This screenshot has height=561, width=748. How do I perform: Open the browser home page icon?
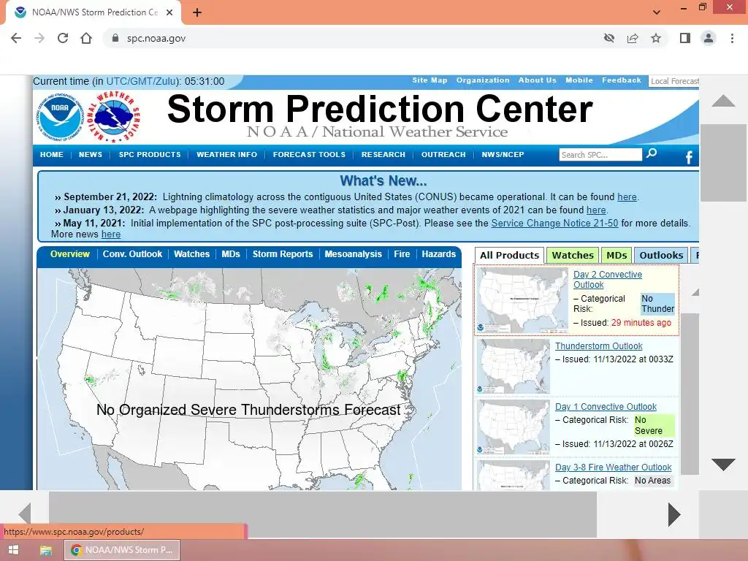86,38
